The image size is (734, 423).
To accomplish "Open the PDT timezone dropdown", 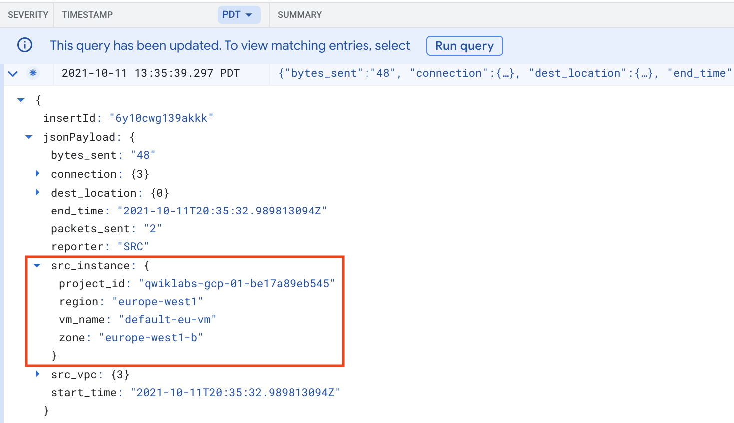I will click(239, 14).
